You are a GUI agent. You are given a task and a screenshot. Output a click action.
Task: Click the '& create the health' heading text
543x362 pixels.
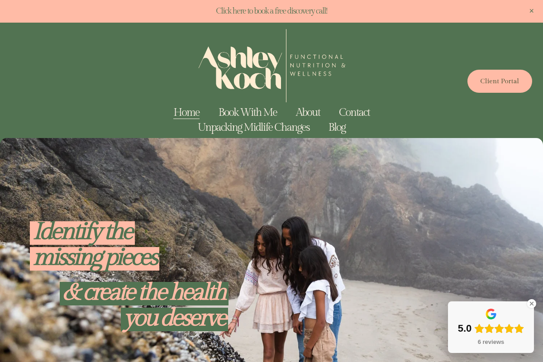pos(144,293)
